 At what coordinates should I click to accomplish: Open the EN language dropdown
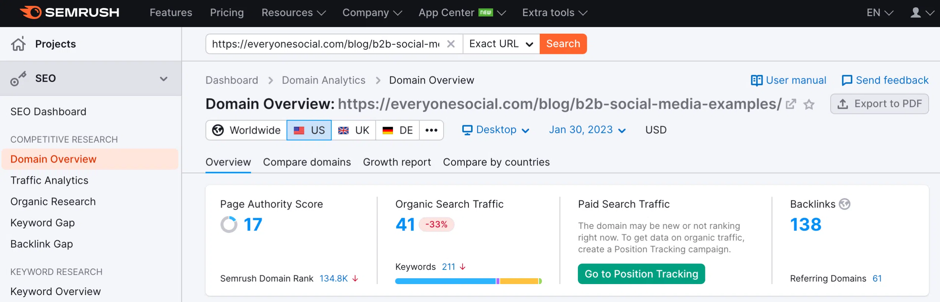point(880,13)
